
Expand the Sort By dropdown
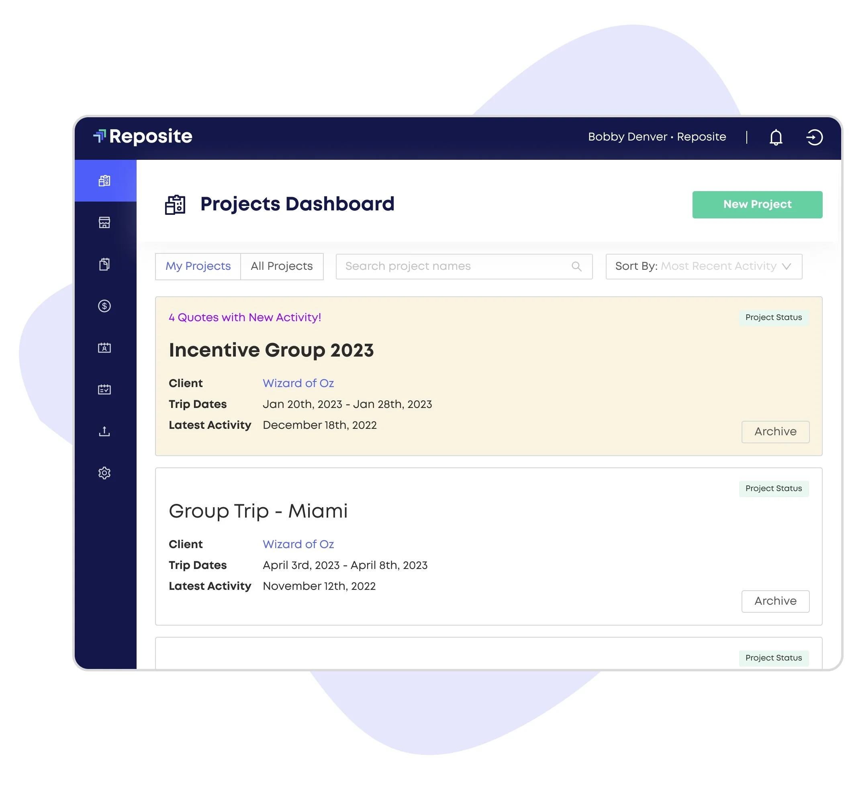tap(704, 267)
